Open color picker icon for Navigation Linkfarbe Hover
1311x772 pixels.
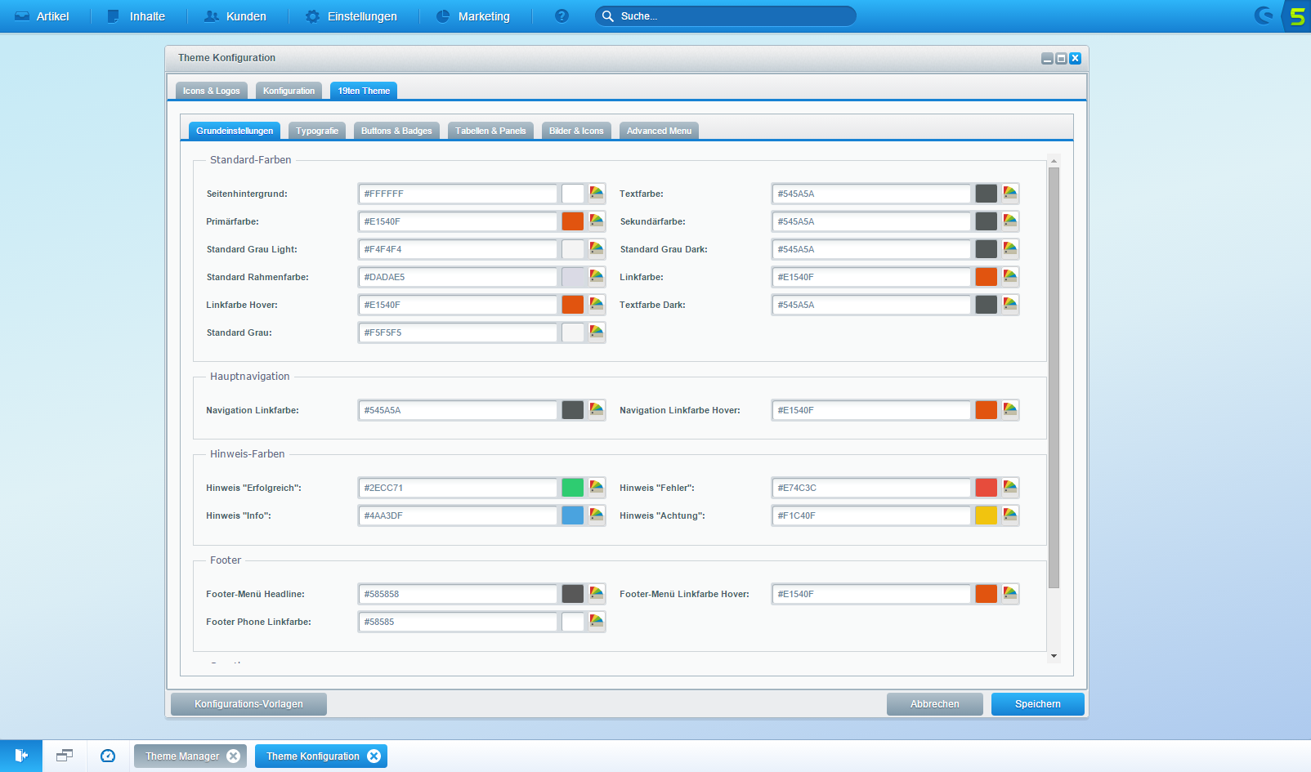tap(1010, 410)
